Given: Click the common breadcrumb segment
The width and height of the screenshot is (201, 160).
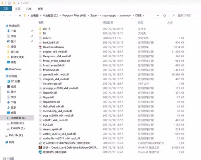Looking at the screenshot, I should pyautogui.click(x=125, y=15).
